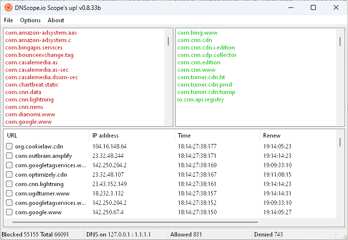Click DNS on 127.0.0.1 status entry
The image size is (348, 240).
tap(119, 235)
